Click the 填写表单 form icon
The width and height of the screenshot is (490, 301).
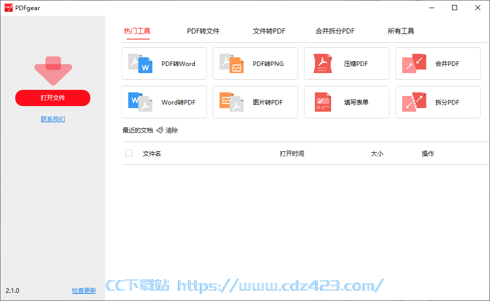click(x=323, y=102)
